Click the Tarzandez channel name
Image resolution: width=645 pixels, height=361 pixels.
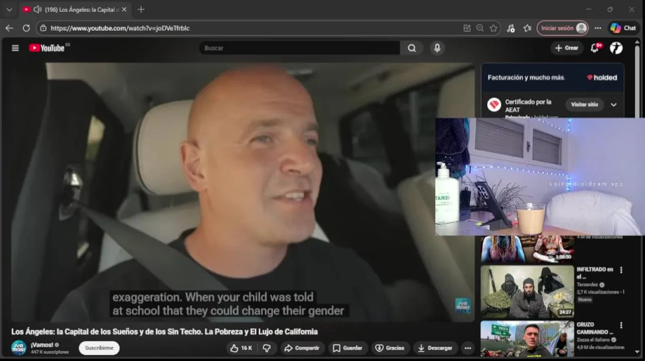pyautogui.click(x=587, y=285)
